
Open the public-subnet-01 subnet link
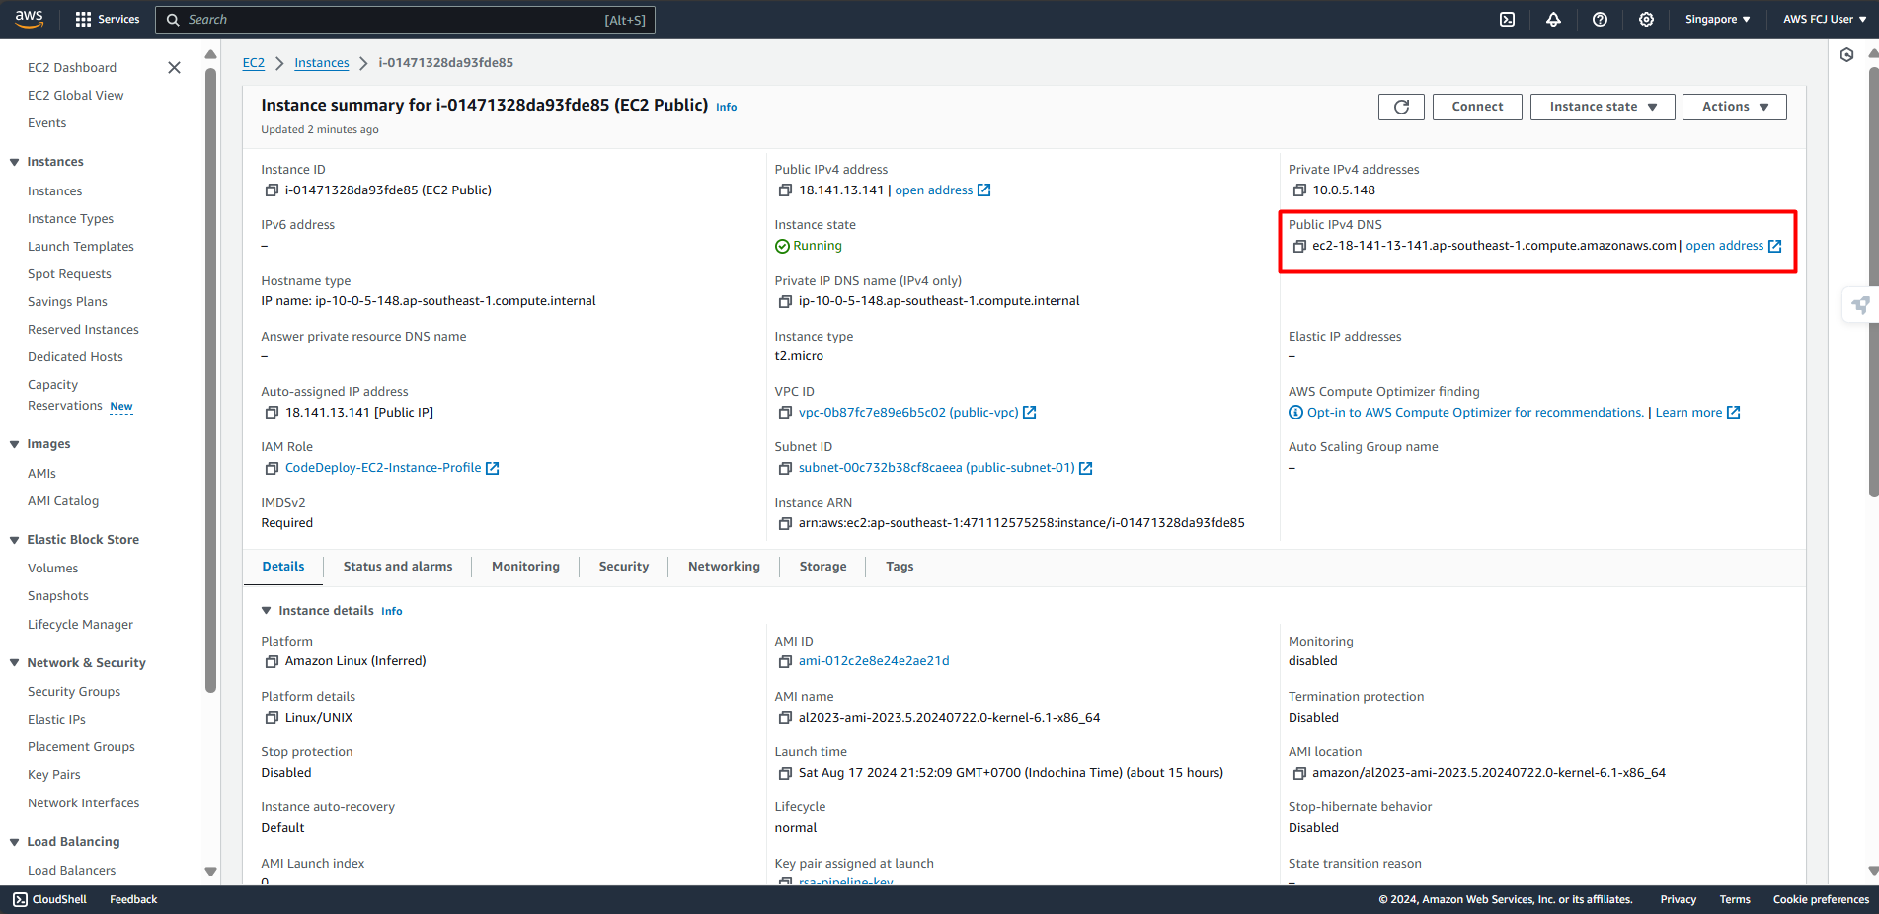pos(945,468)
